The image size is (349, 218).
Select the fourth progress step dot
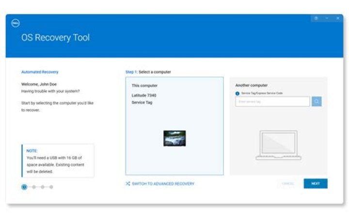point(51,187)
